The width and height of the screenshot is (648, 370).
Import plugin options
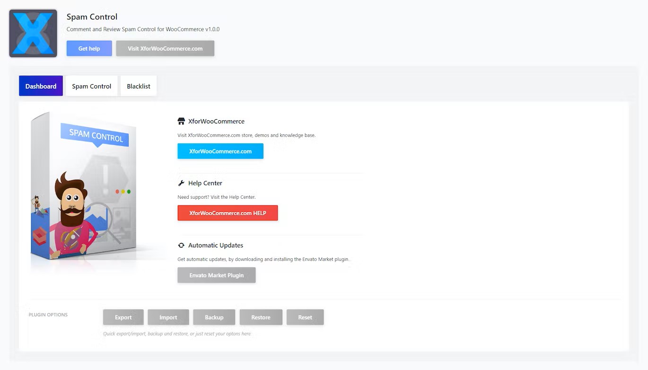click(x=168, y=317)
